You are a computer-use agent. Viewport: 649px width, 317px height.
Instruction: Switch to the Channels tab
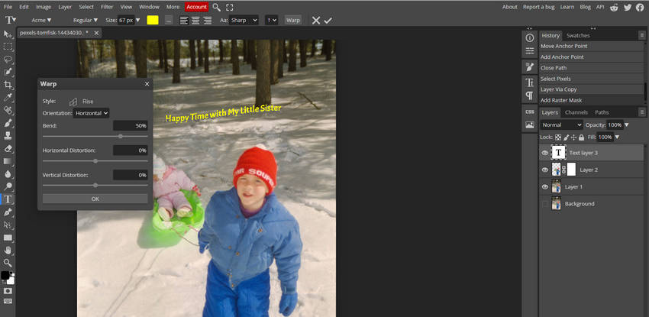(576, 112)
